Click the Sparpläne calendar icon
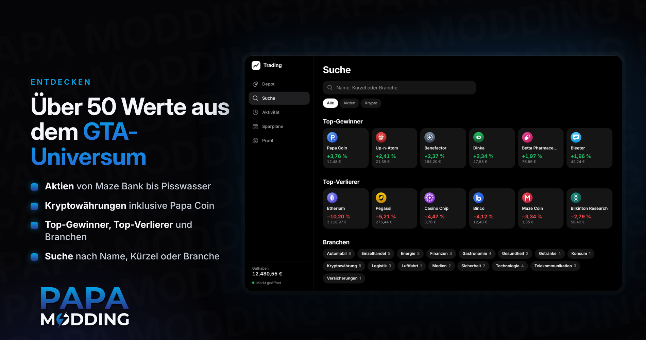Screen dimensions: 646x340 [255, 126]
